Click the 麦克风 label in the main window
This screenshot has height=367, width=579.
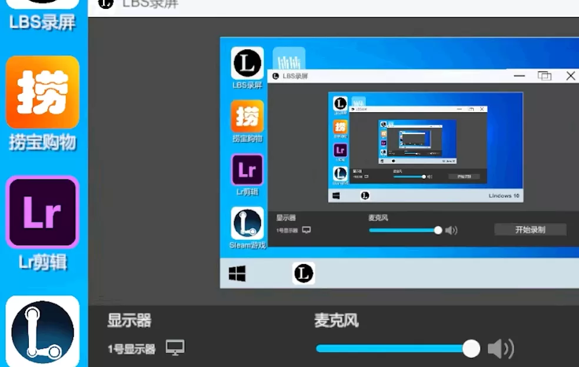(337, 321)
